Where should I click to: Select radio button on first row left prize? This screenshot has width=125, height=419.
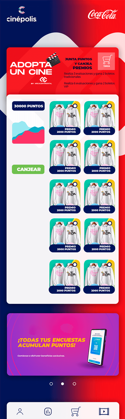coord(75,106)
